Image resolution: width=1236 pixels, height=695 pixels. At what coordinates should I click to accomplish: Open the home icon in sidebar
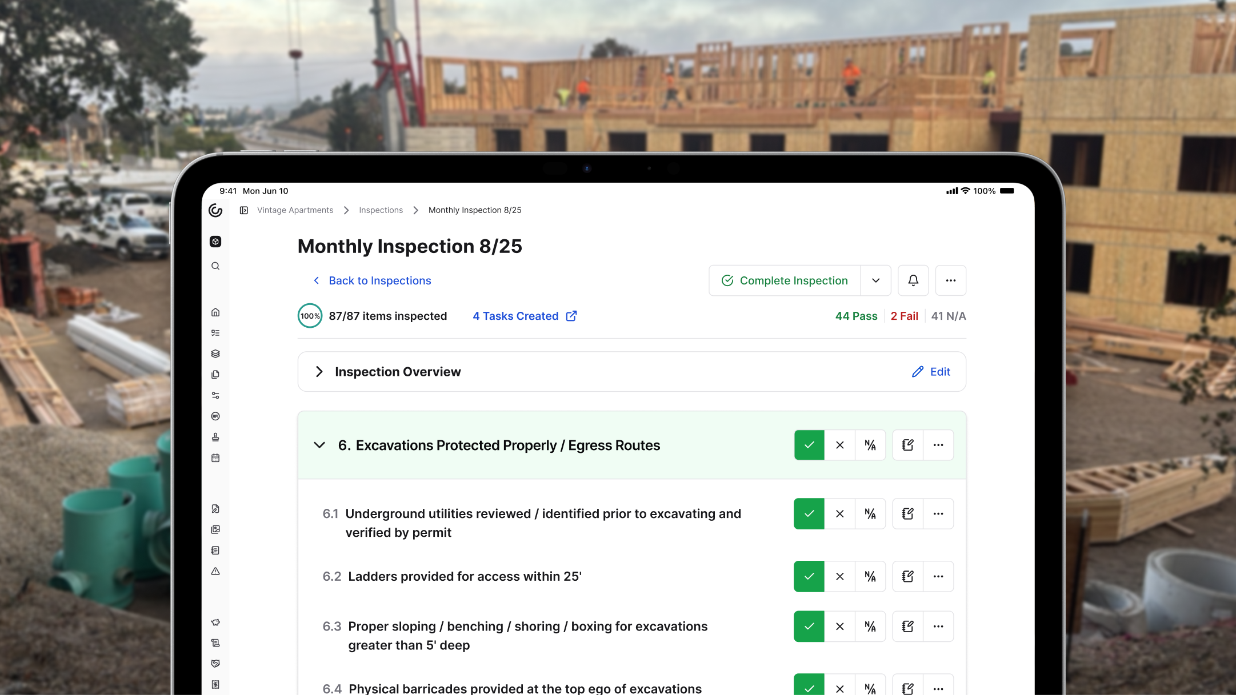pos(215,312)
